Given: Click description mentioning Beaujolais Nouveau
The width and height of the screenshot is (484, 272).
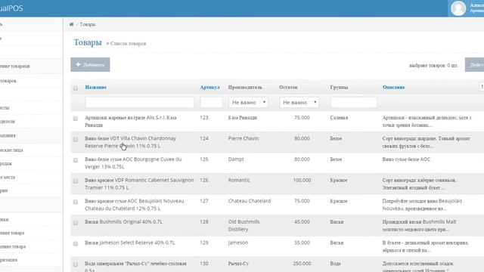Looking at the screenshot, I should click(422, 205).
